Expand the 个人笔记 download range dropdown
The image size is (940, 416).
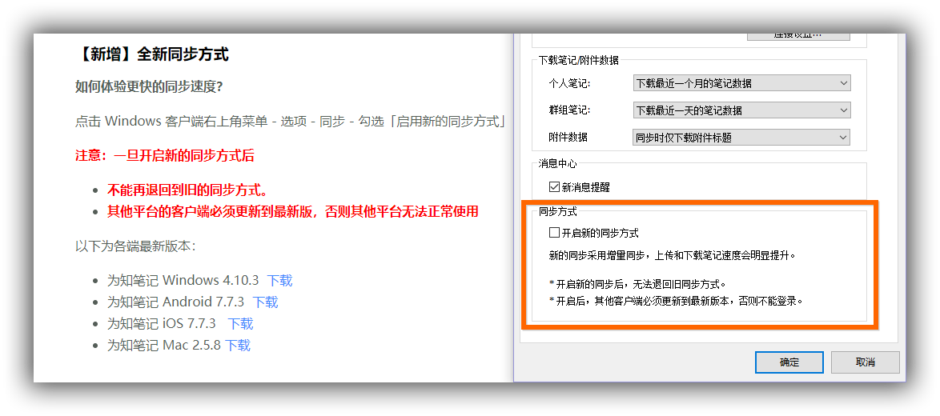pyautogui.click(x=741, y=83)
